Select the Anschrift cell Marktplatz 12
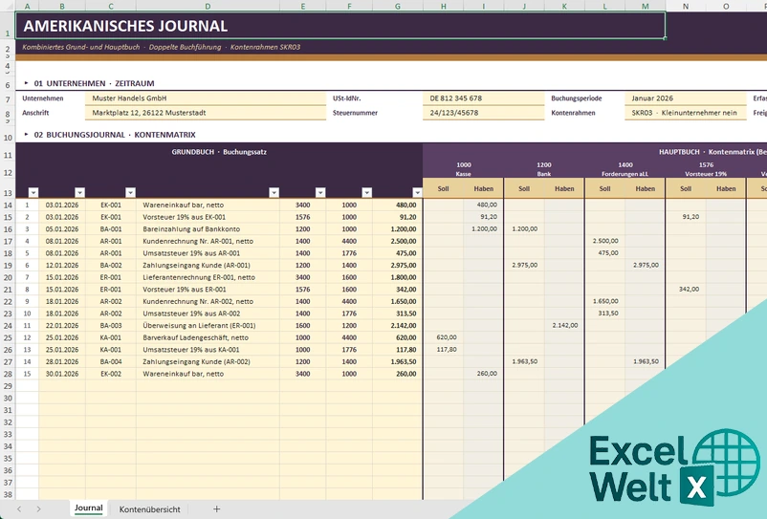 coord(206,113)
